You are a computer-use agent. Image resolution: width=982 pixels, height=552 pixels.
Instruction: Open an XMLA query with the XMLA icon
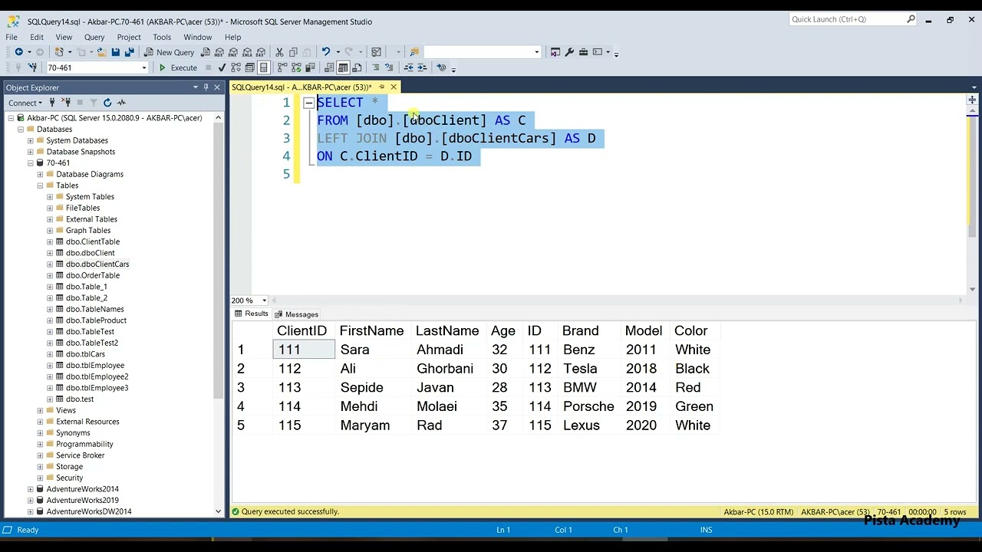click(x=247, y=52)
